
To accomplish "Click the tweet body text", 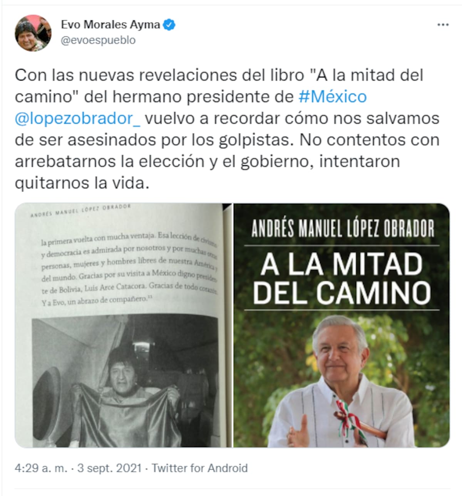I will click(227, 129).
